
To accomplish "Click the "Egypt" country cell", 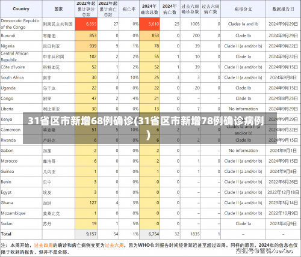I will 21,192.
